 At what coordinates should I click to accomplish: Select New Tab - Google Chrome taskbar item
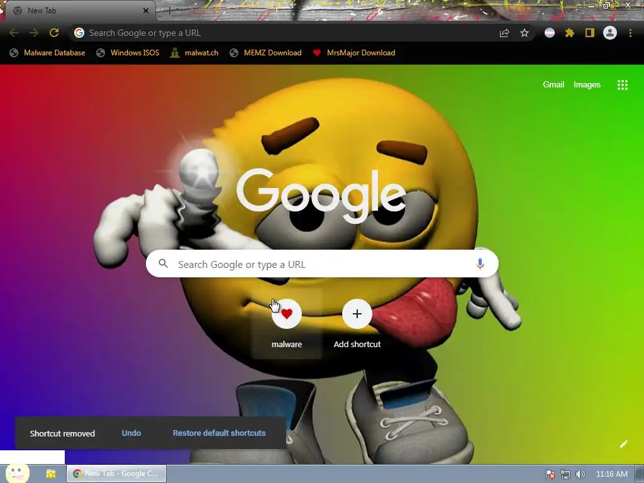point(116,474)
